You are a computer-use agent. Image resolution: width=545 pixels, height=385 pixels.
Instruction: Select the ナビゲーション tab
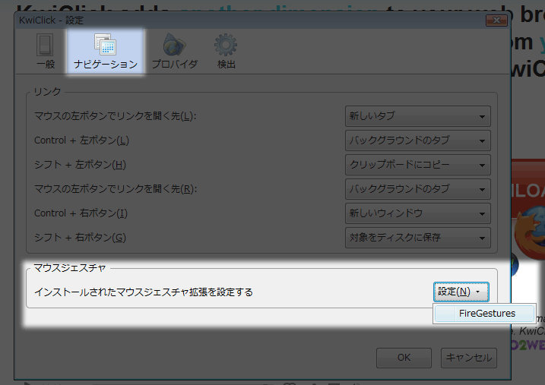tap(106, 52)
